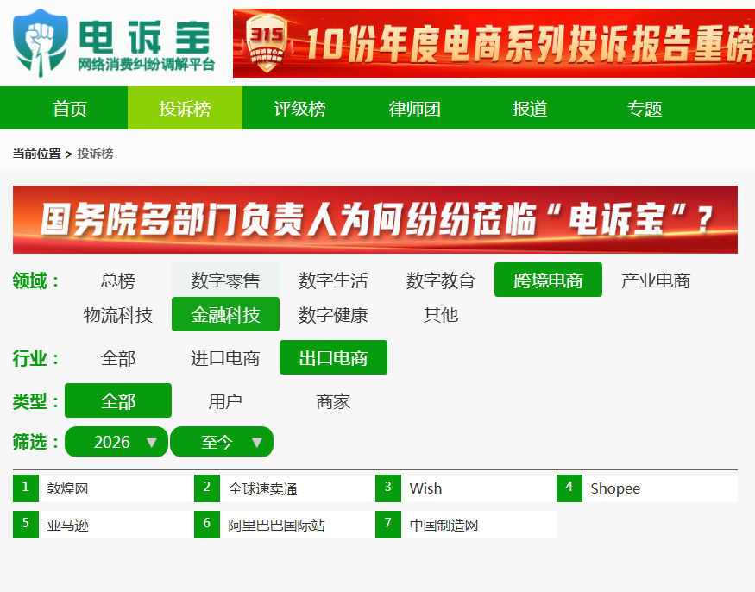Select the 金融科技 field filter
The height and width of the screenshot is (592, 755).
pos(225,314)
